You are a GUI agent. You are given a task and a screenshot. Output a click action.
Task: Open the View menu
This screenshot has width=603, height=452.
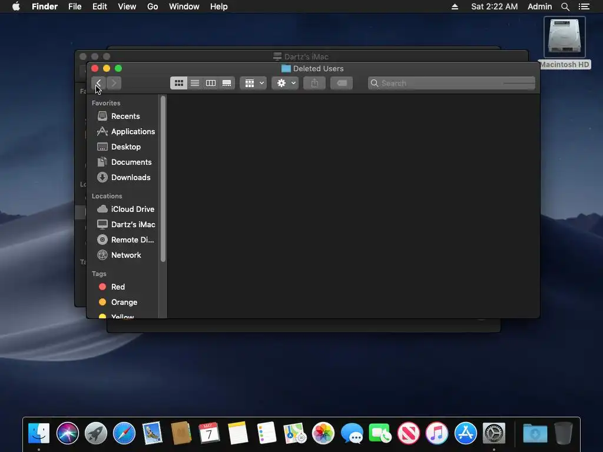(127, 6)
